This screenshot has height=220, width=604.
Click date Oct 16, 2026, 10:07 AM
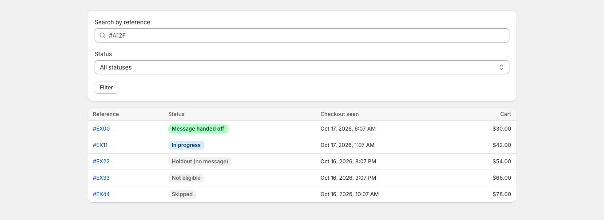coord(350,194)
